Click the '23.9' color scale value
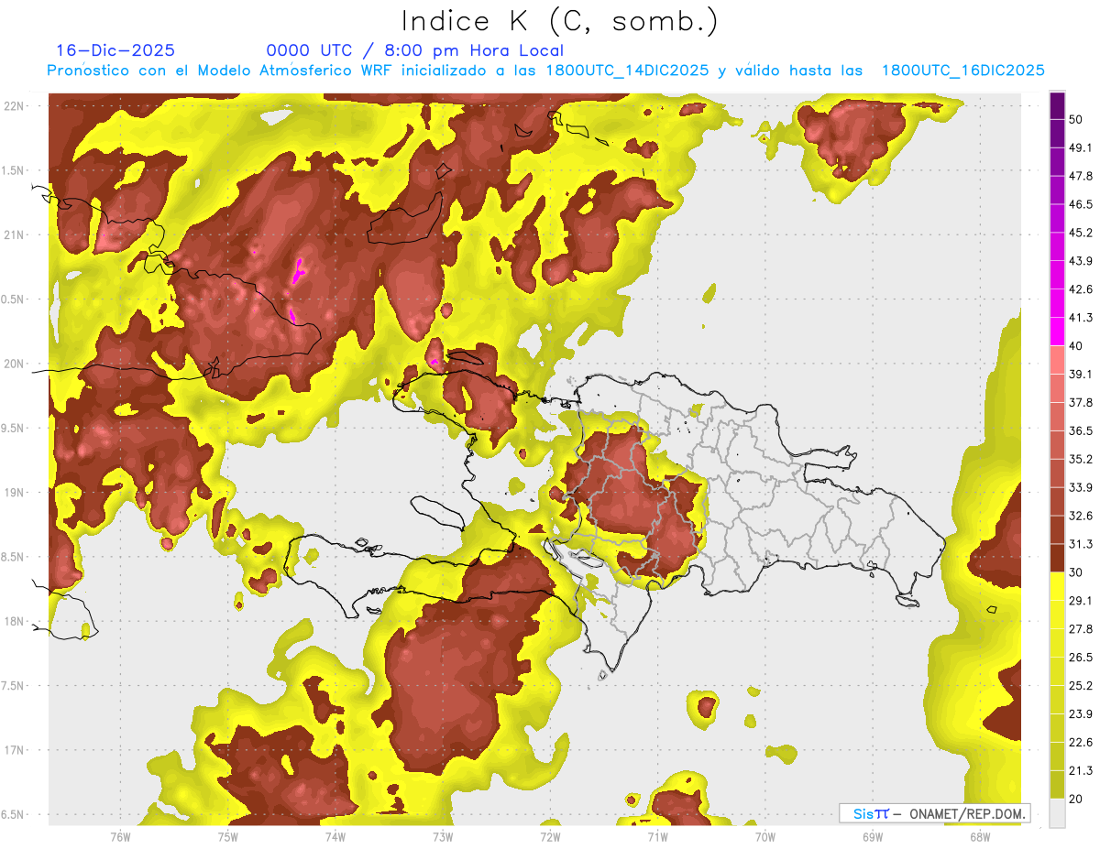 point(1081,713)
